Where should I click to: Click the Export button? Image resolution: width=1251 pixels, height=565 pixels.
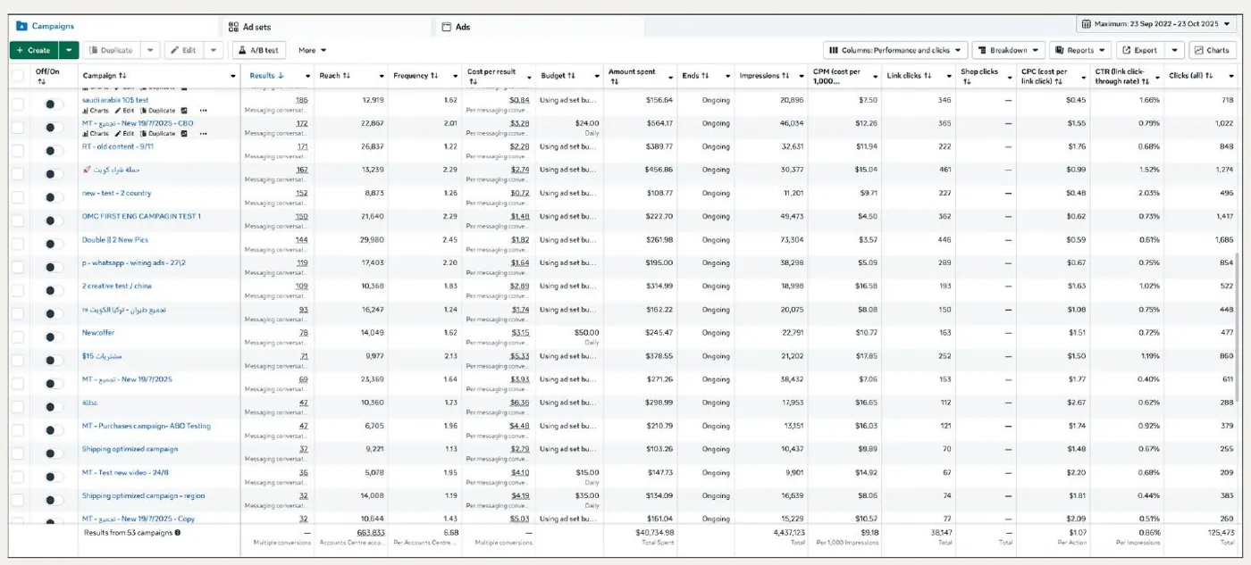point(1141,50)
